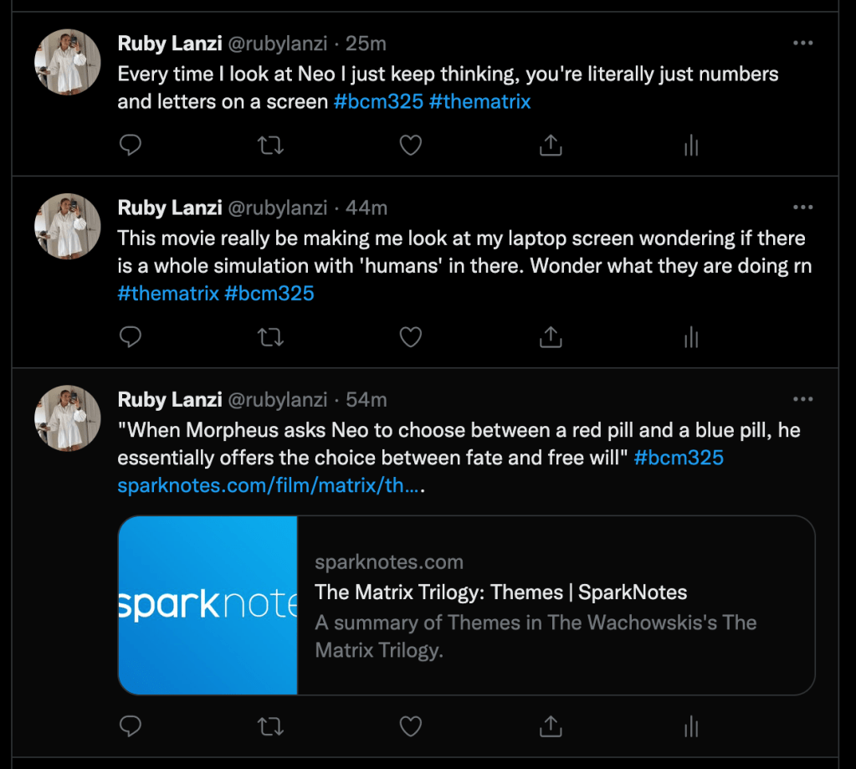Reply to the laptop screen simulation tweet
Image resolution: width=856 pixels, height=769 pixels.
[130, 337]
